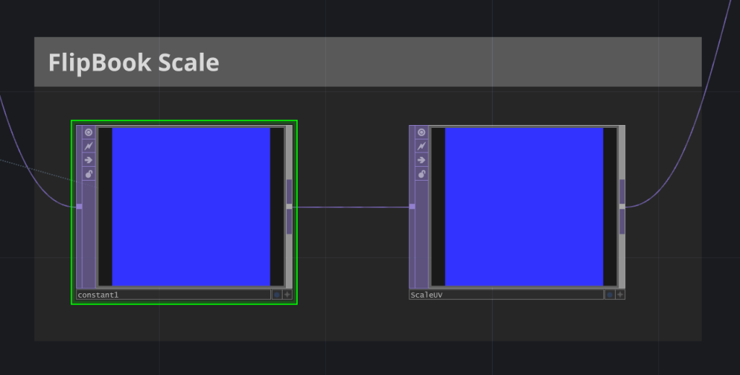Click the blue display flag dot on ScaleUV

pos(610,295)
